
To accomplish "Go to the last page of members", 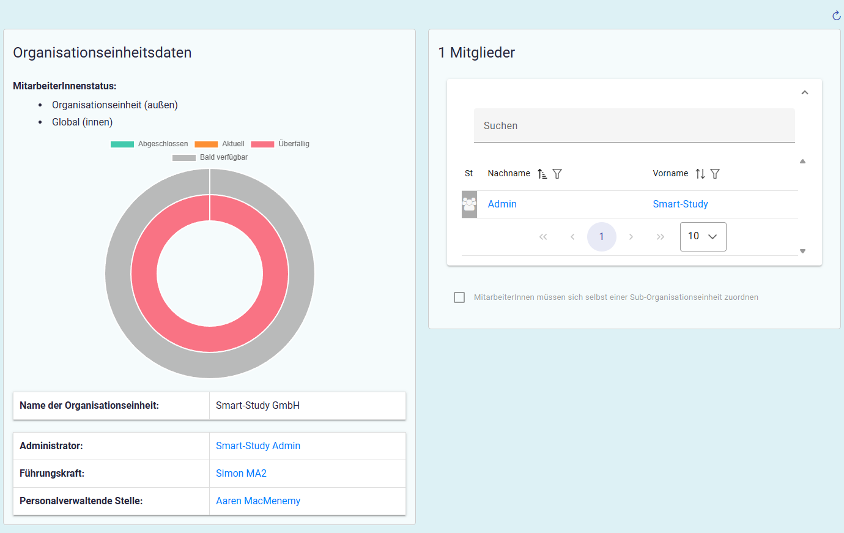I will coord(661,237).
